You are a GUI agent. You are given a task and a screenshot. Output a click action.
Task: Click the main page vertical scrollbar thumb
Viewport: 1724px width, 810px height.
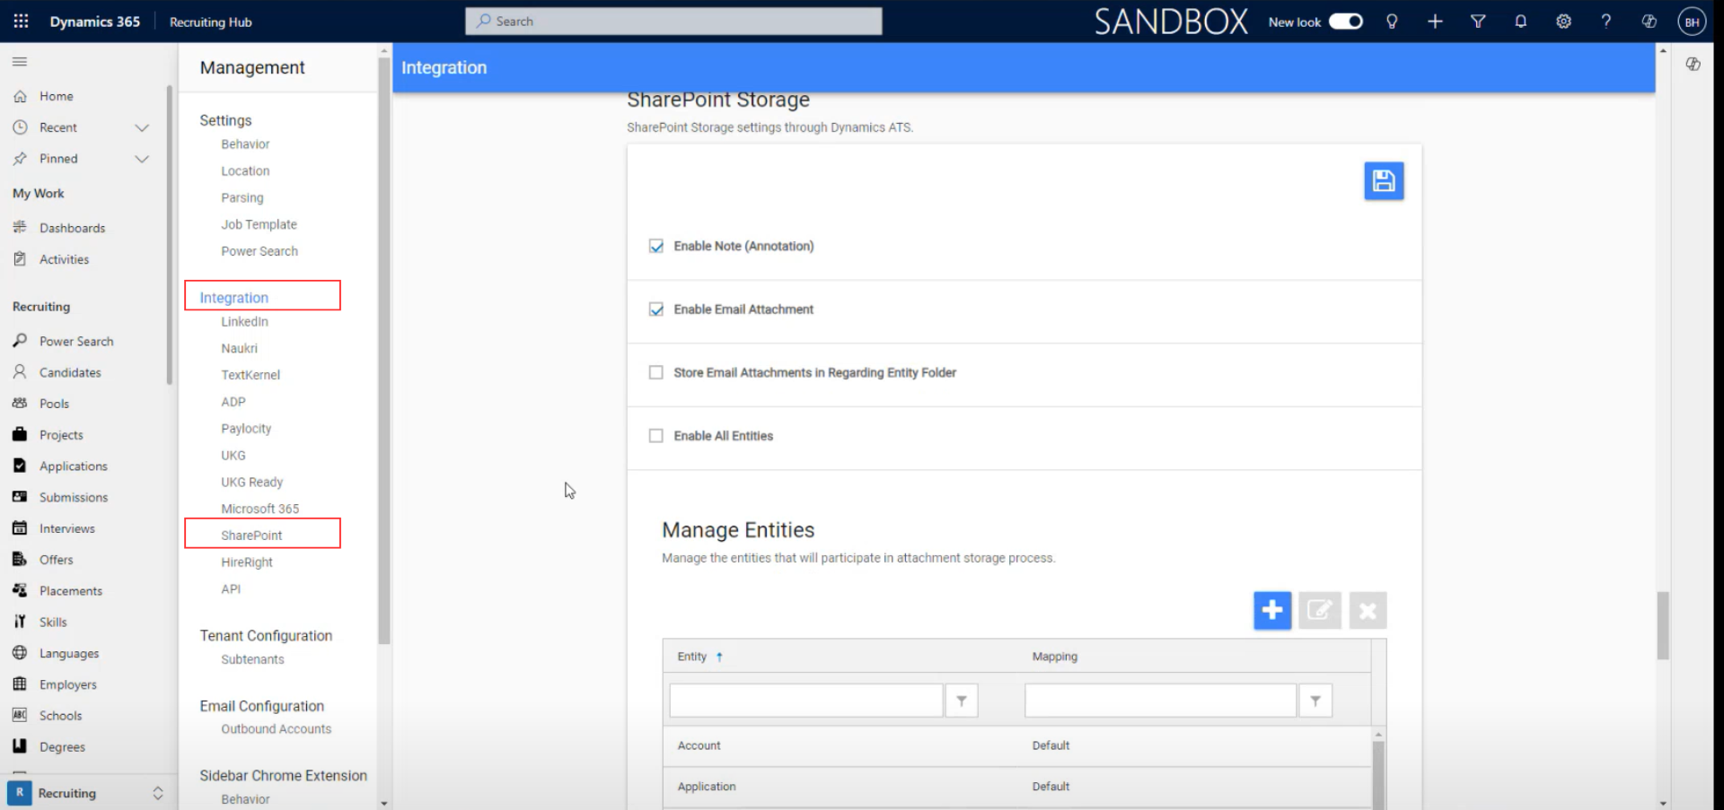tap(1663, 625)
